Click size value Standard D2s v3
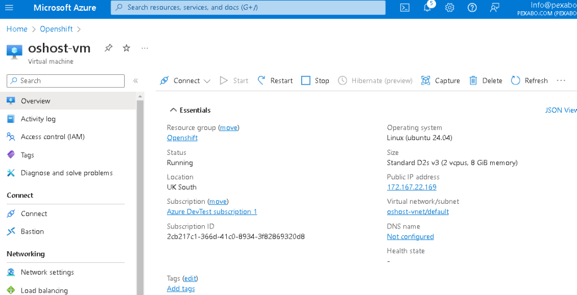Screen dimensions: 577x295 click(452, 163)
